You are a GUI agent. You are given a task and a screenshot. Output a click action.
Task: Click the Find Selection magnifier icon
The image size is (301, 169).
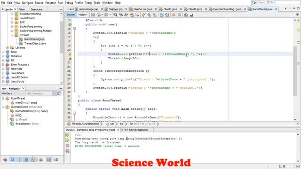pyautogui.click(x=115, y=15)
